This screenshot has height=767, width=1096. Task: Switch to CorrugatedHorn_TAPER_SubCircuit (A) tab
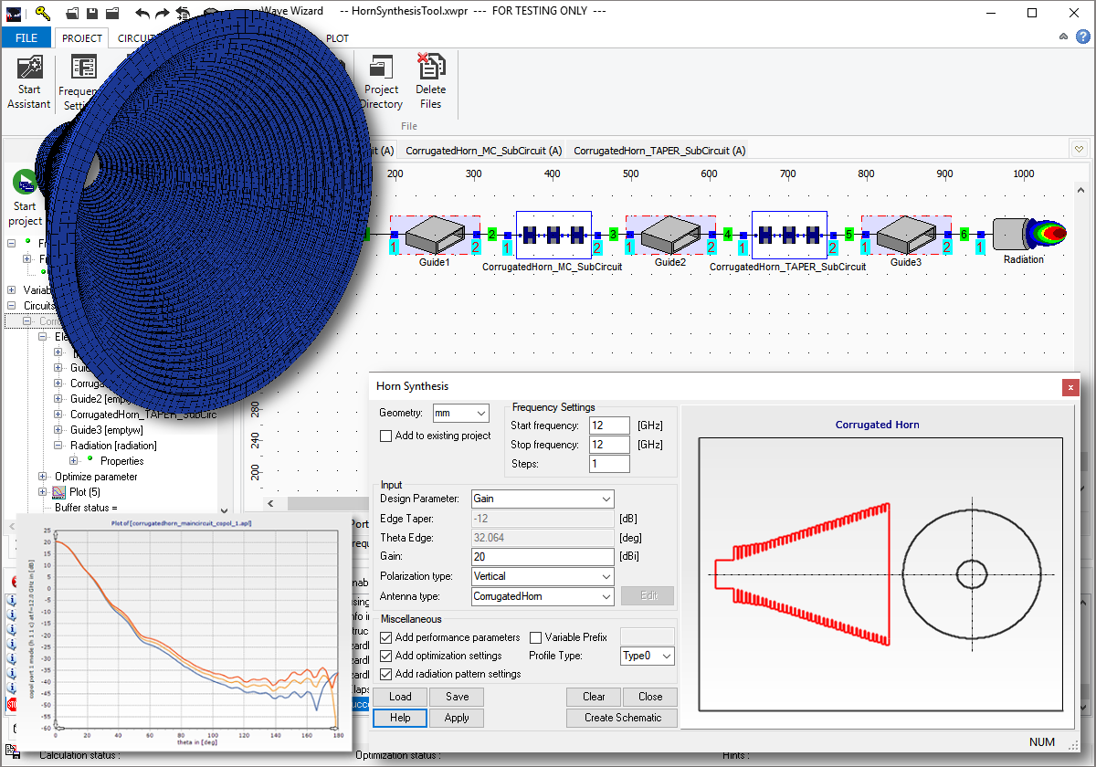pos(659,151)
